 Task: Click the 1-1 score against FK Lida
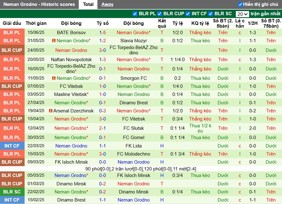[x=102, y=146]
